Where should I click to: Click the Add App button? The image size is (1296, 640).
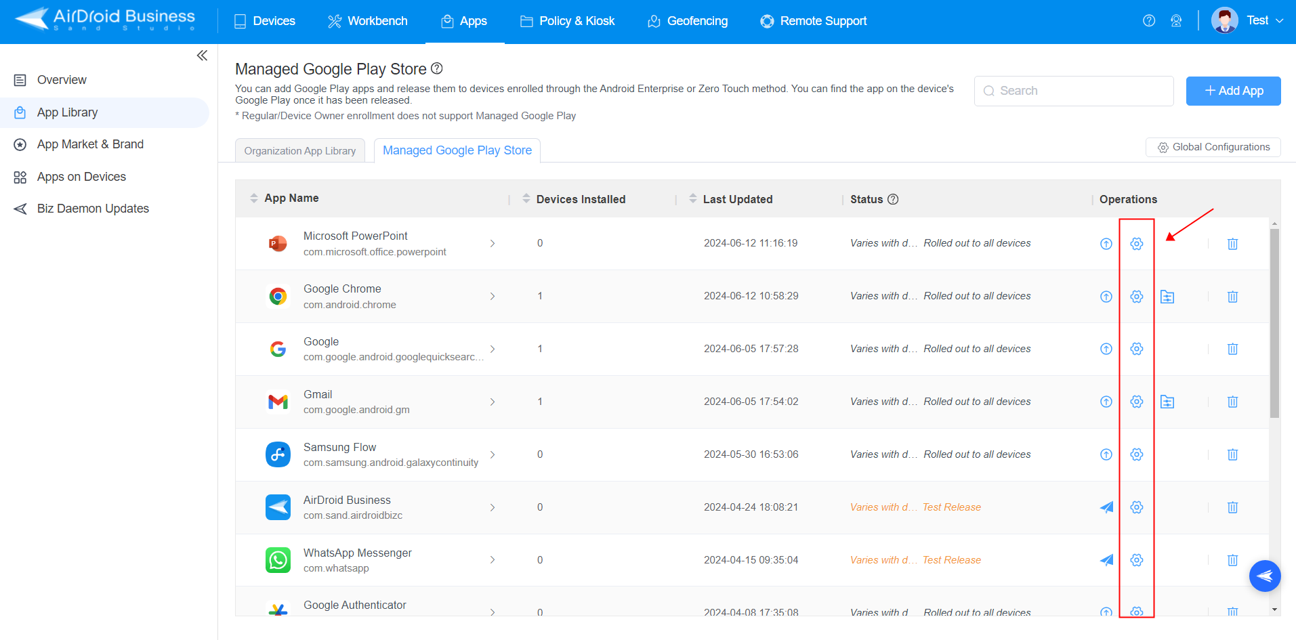coord(1232,91)
